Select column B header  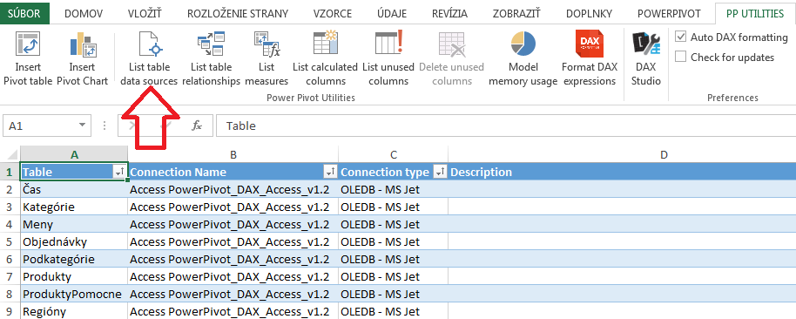pyautogui.click(x=233, y=155)
